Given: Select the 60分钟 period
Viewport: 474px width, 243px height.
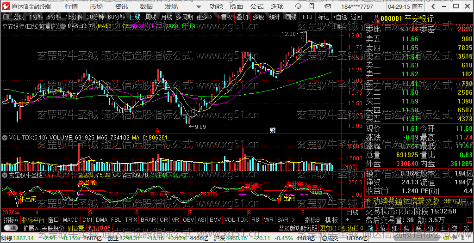Looking at the screenshot, I should [x=116, y=17].
